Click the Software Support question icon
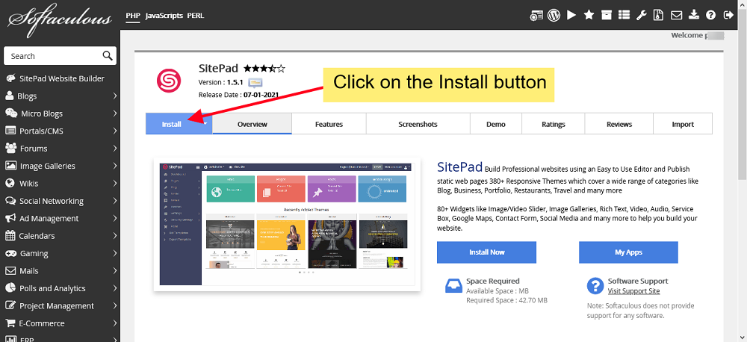The image size is (747, 342). [595, 286]
